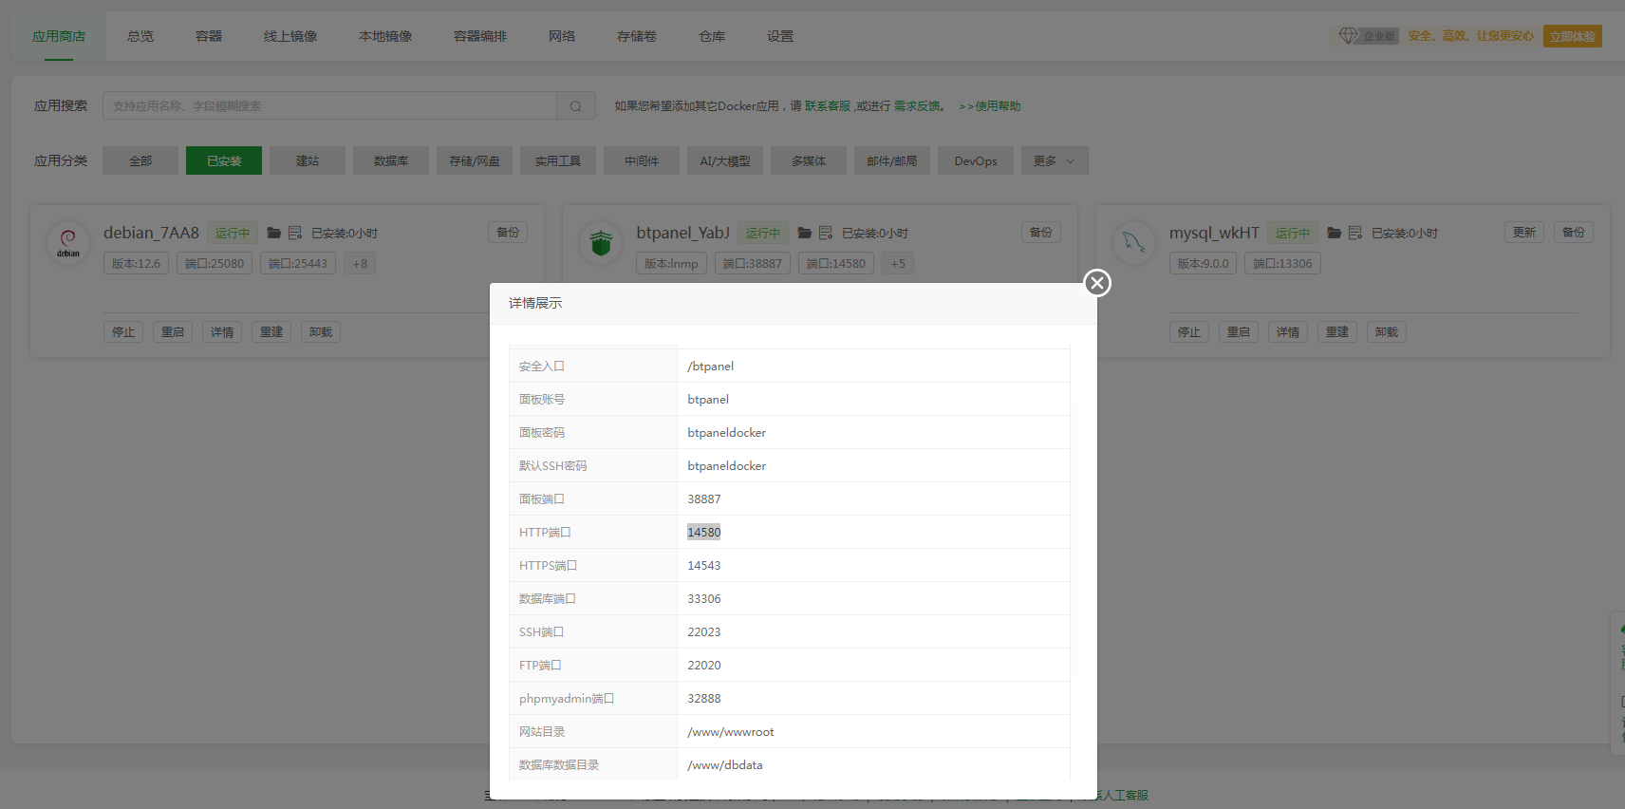
Task: Click 备份 for mysql_wkHT
Action: [1574, 233]
